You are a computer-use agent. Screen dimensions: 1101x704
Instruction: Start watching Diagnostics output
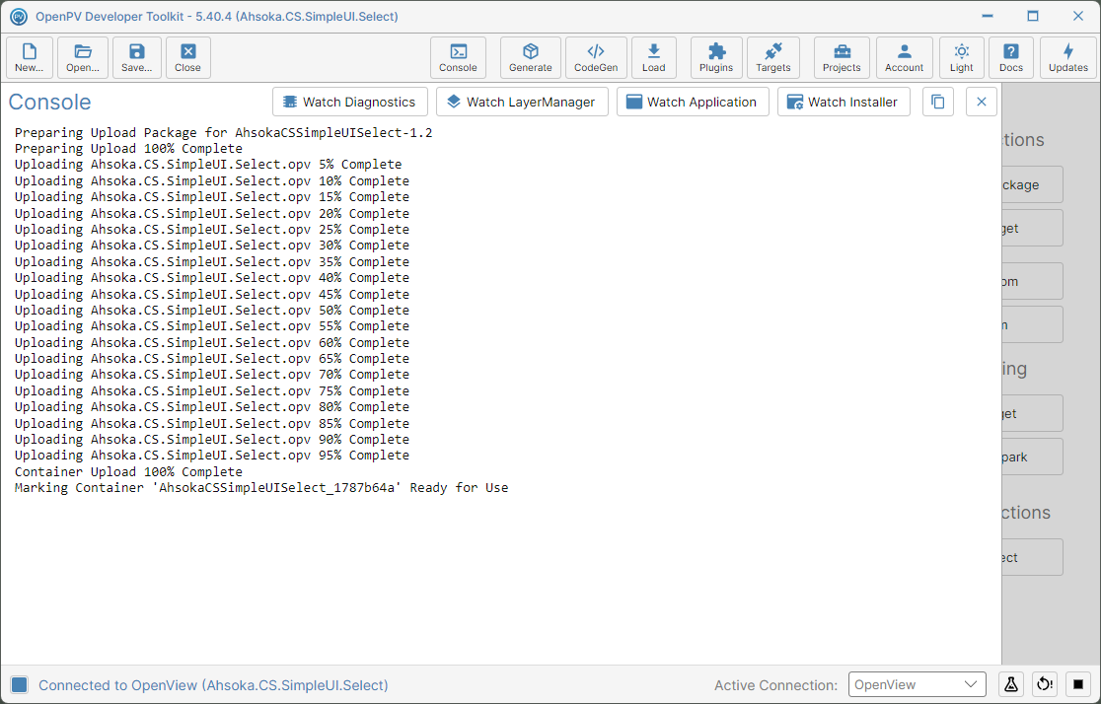point(350,102)
